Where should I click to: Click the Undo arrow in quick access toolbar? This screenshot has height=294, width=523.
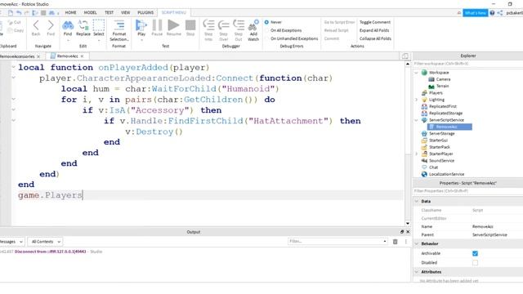[19, 13]
